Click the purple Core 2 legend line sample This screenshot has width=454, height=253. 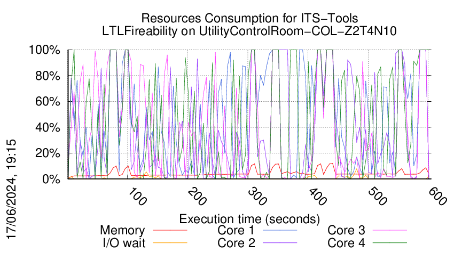tap(280, 243)
